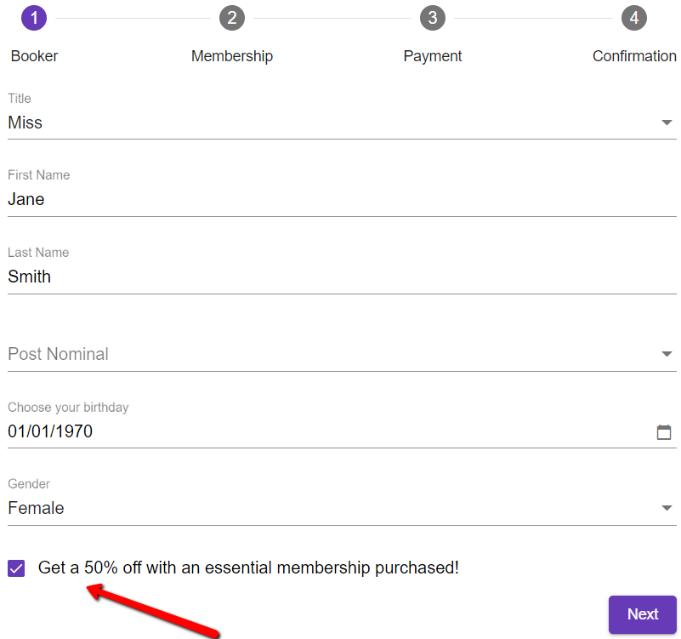Open the Membership step label
The width and height of the screenshot is (681, 639).
coord(232,56)
